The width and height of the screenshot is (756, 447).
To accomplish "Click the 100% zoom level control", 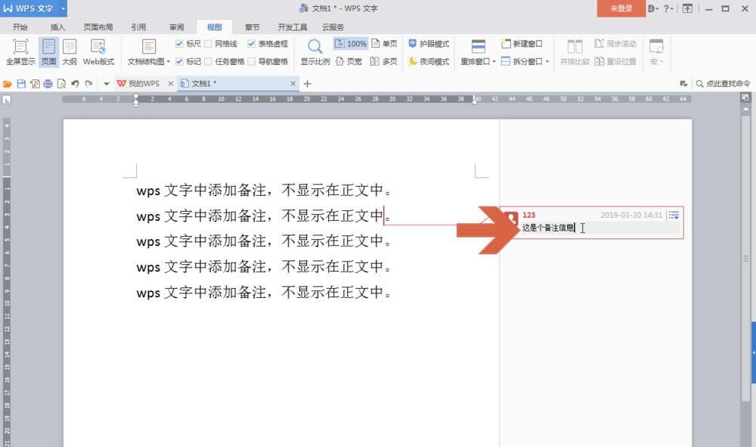I will point(350,43).
